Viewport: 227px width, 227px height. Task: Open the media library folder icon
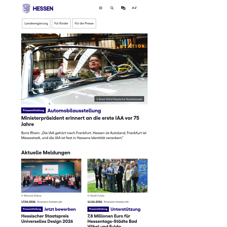(x=123, y=8)
